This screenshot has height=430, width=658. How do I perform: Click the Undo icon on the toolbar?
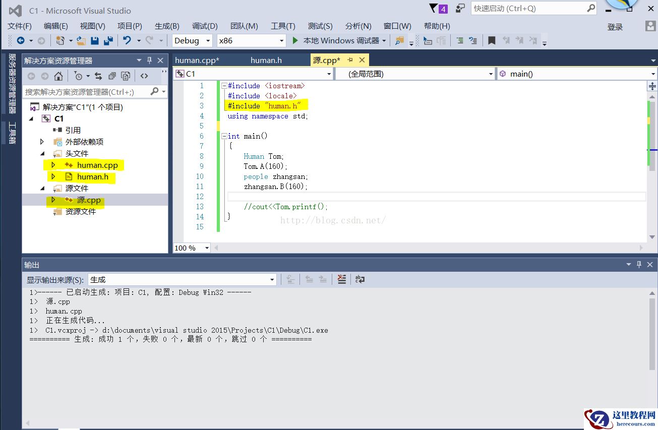pos(126,40)
